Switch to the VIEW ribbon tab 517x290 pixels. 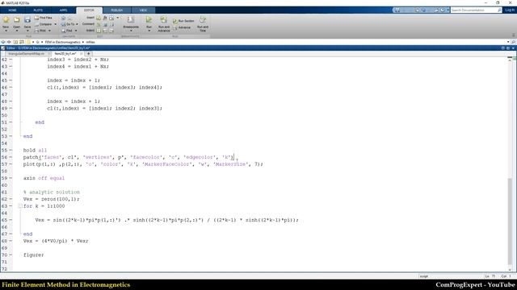point(143,10)
